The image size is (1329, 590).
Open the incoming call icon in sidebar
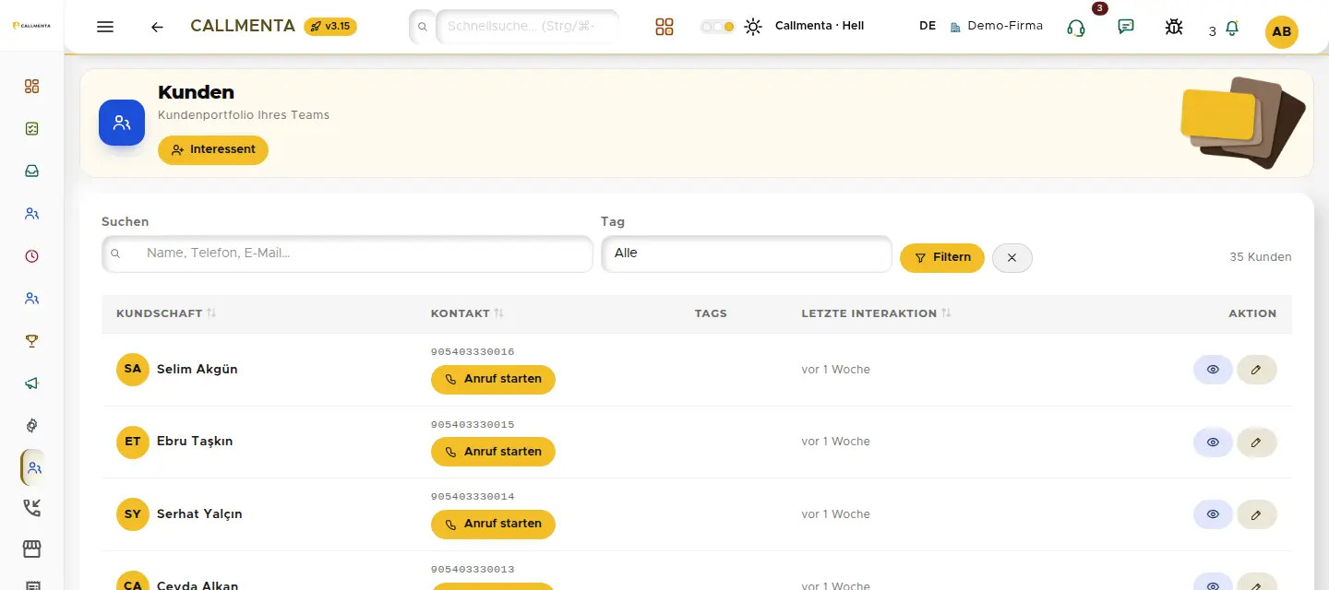(32, 508)
